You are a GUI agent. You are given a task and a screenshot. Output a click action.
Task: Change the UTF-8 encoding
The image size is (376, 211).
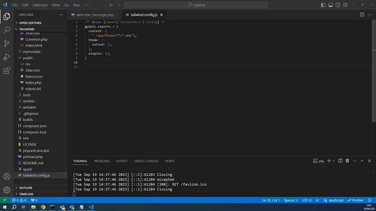(307, 200)
